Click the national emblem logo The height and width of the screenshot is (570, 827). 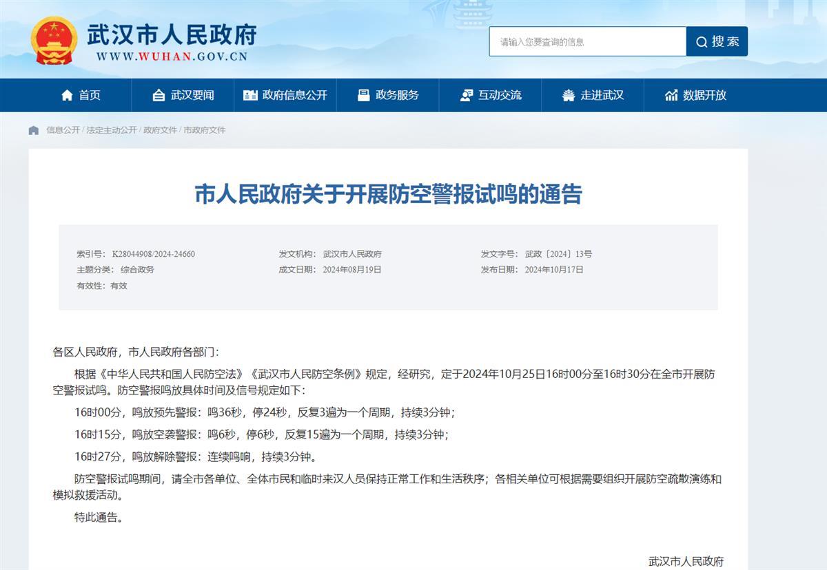(x=54, y=41)
